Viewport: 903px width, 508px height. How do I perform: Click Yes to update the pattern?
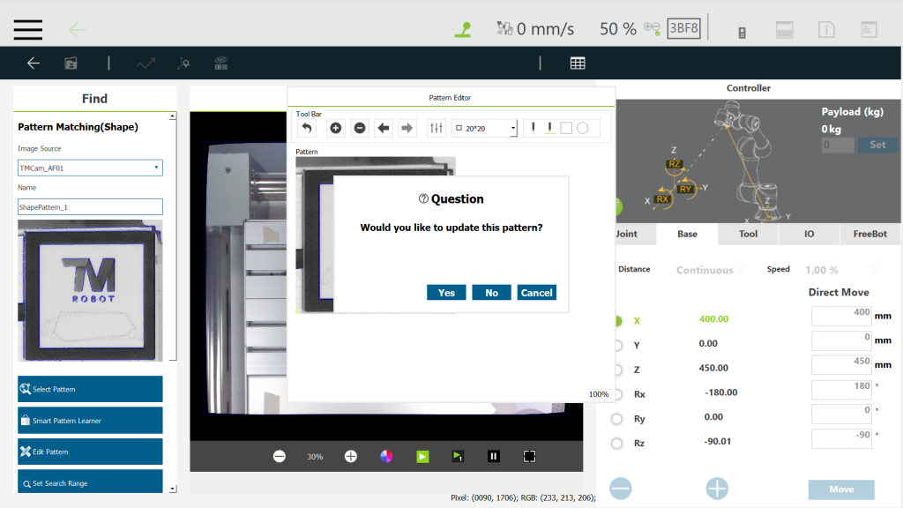446,293
